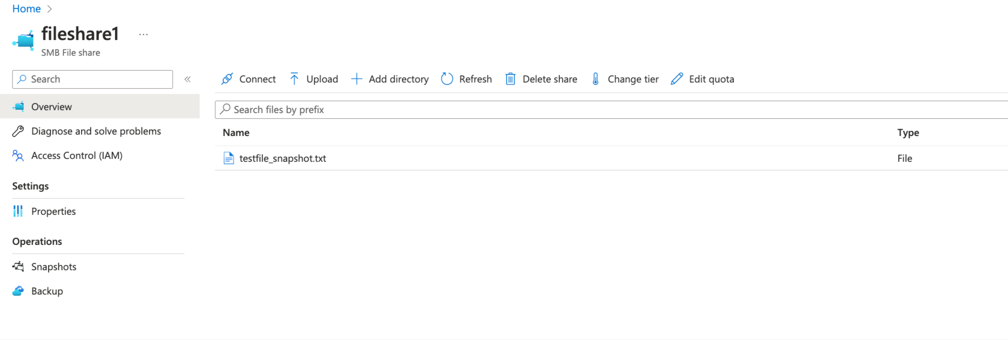
Task: Click the Connect plug icon
Action: coord(227,79)
